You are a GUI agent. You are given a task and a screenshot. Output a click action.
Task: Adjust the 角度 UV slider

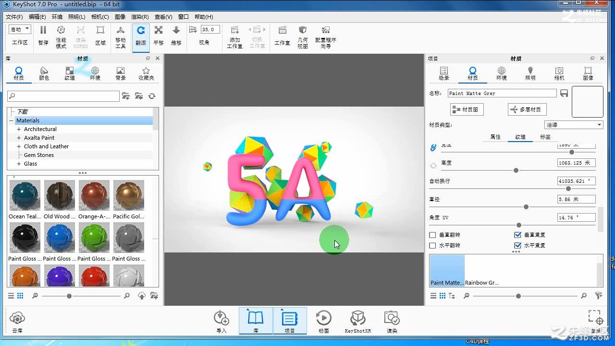tap(519, 225)
